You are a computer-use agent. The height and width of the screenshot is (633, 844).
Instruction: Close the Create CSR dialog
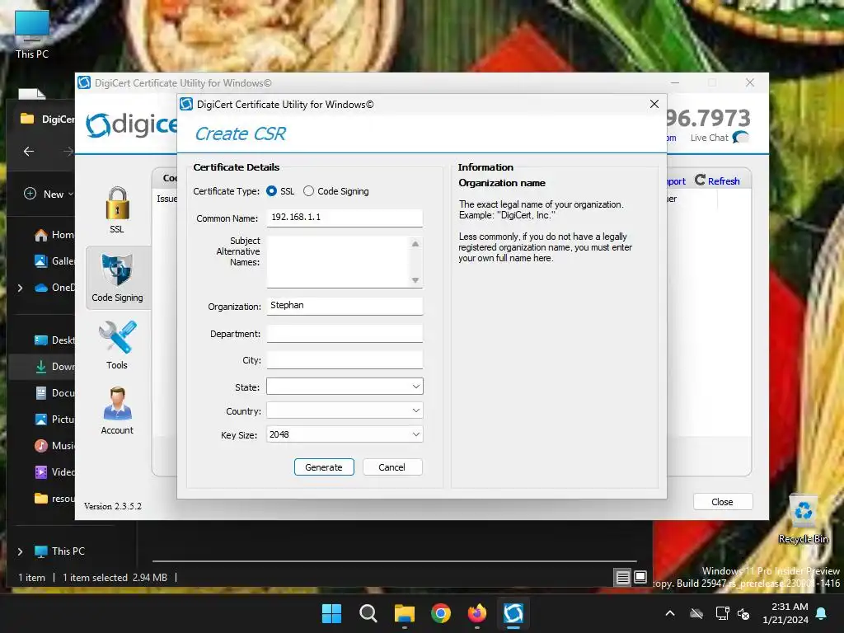click(654, 104)
